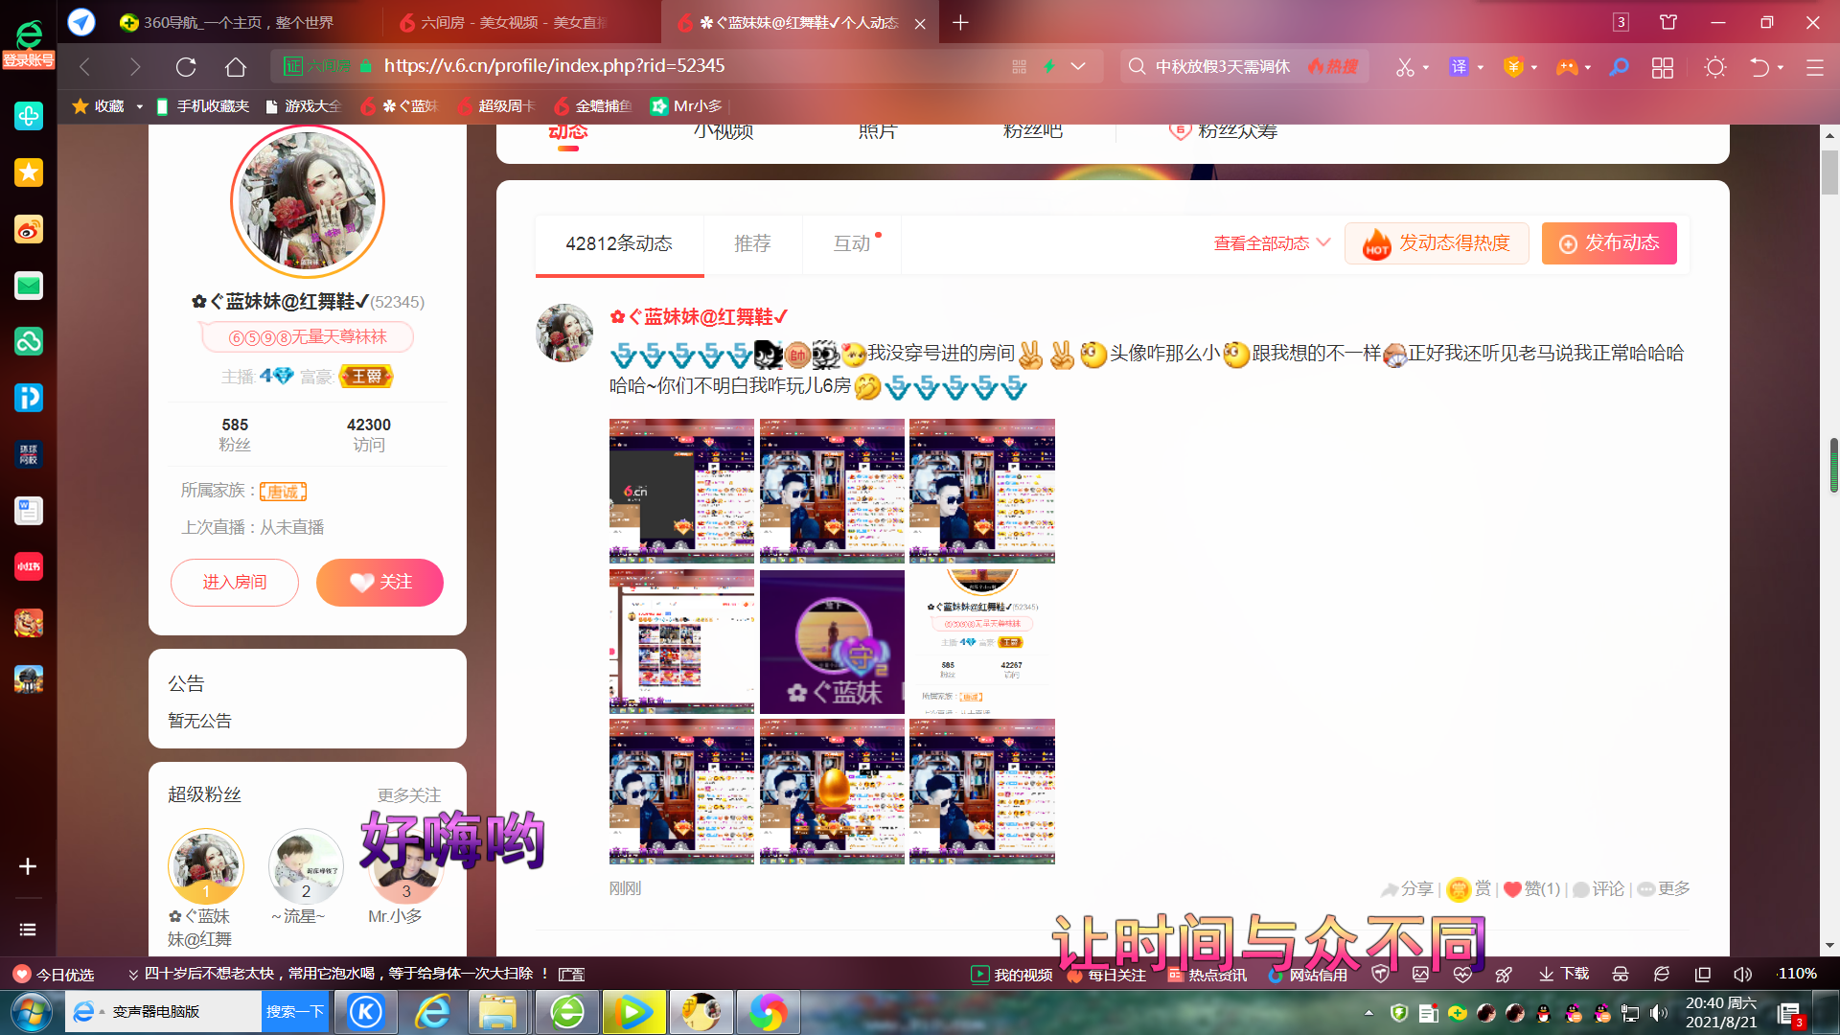Open the game controller icon in toolbar
This screenshot has width=1840, height=1035.
[x=1567, y=67]
